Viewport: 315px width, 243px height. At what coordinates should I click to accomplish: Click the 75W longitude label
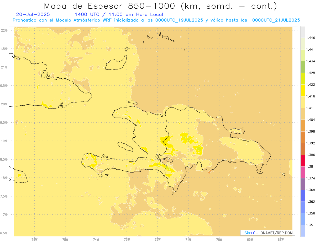(x=65, y=239)
